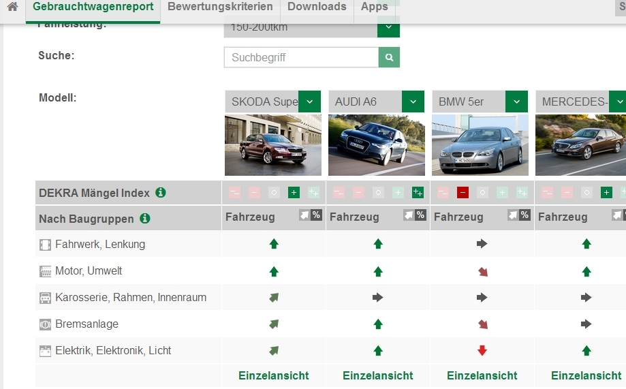Switch to Bewertungskriterien tab
Viewport: 626px width, 389px height.
point(220,7)
